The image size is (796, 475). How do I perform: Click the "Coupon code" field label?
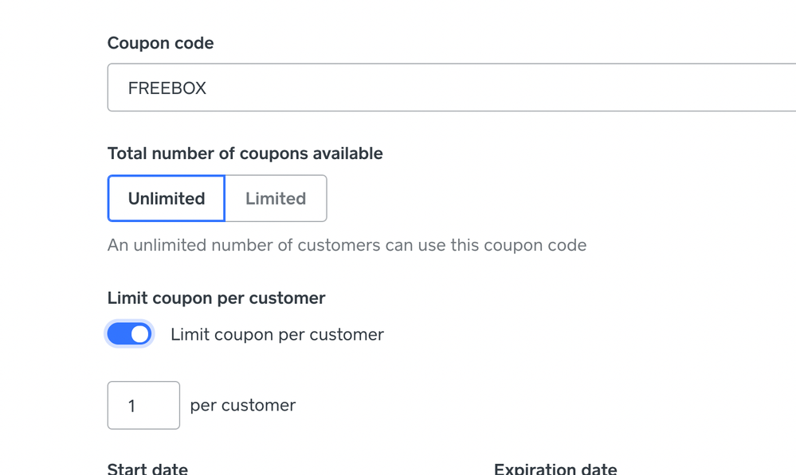pyautogui.click(x=160, y=43)
